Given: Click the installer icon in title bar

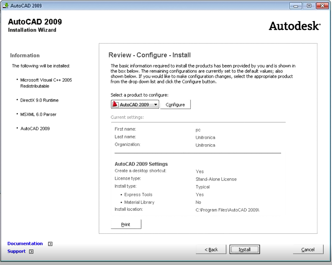Looking at the screenshot, I should click(x=6, y=5).
